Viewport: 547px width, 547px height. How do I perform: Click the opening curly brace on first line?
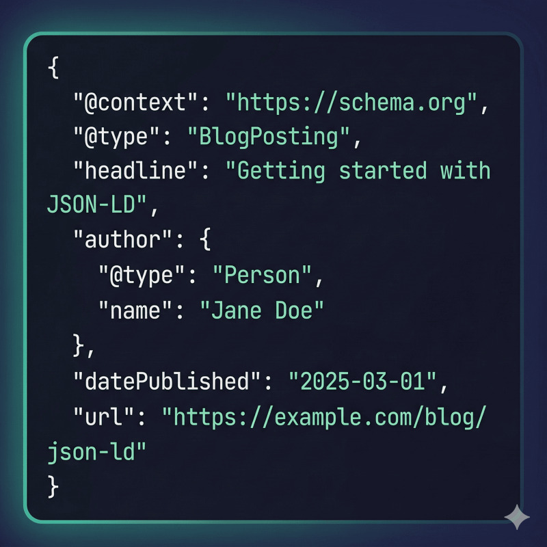click(x=54, y=68)
